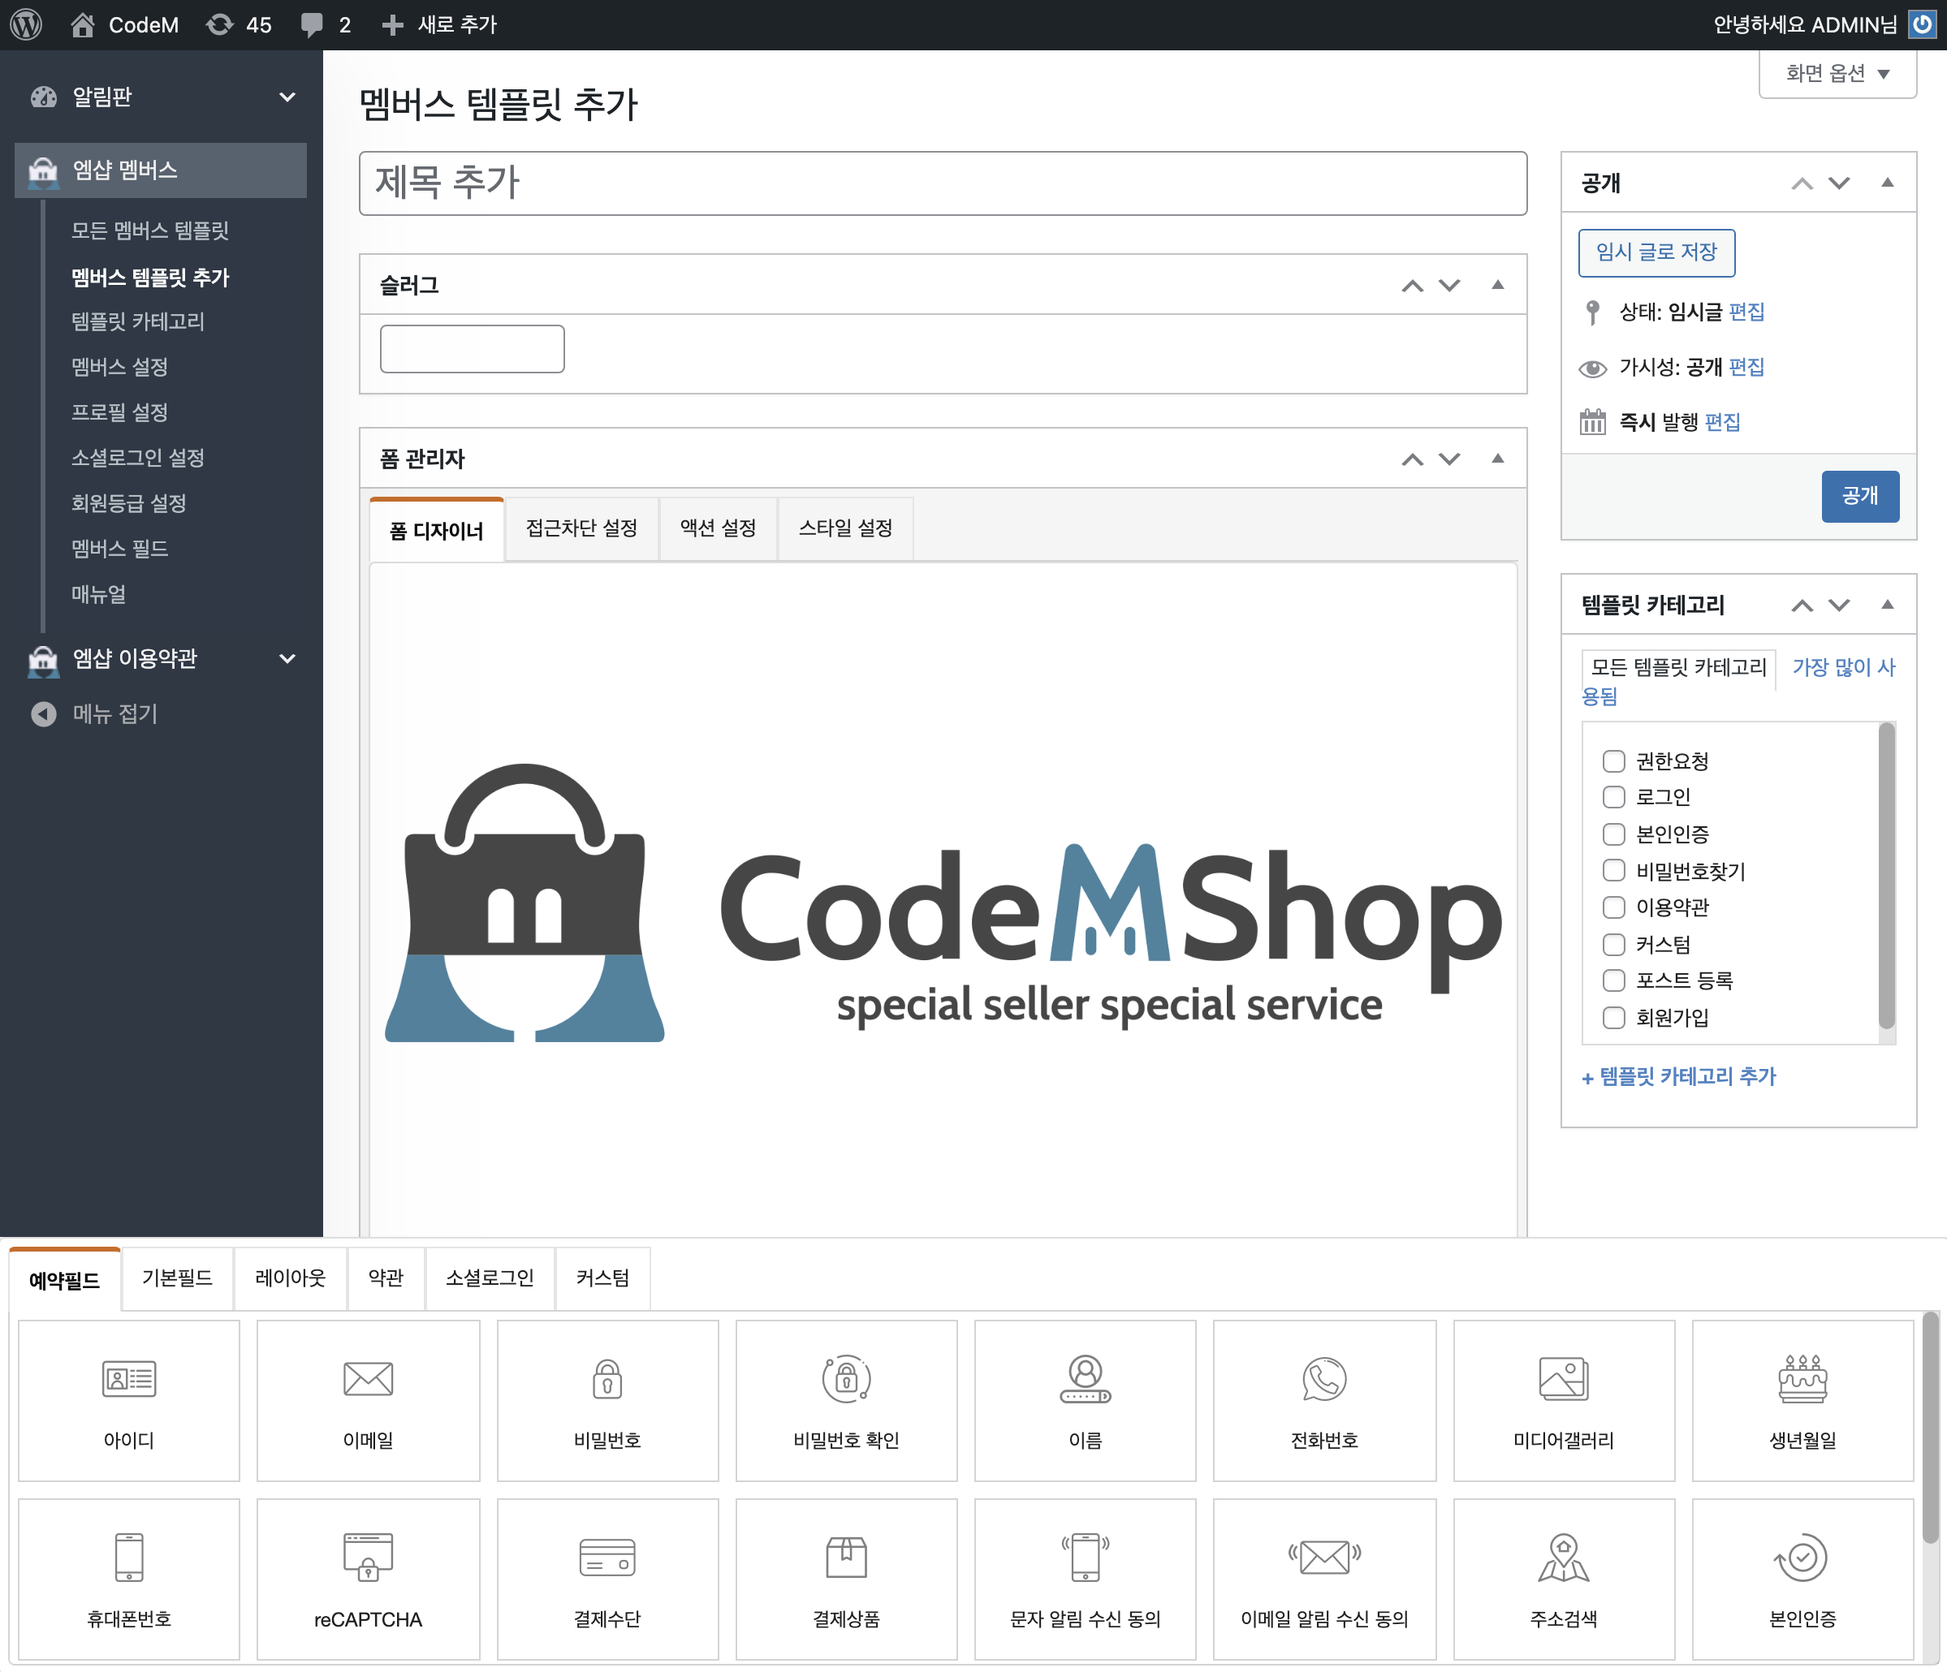Select the 결제수단 field tile

(607, 1579)
